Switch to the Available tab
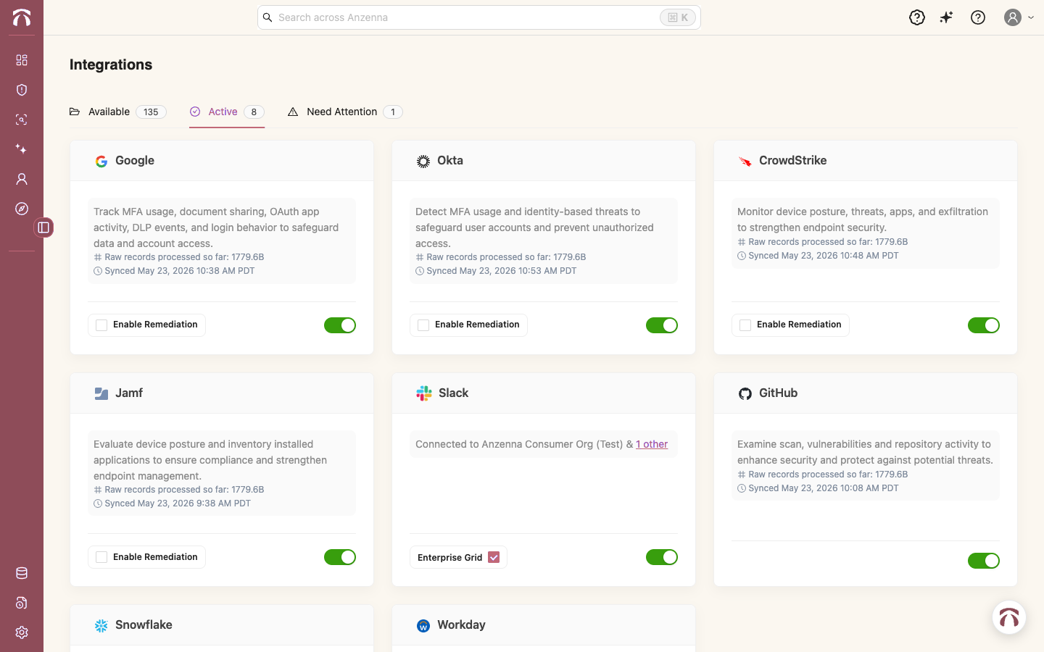The height and width of the screenshot is (652, 1044). coord(118,112)
